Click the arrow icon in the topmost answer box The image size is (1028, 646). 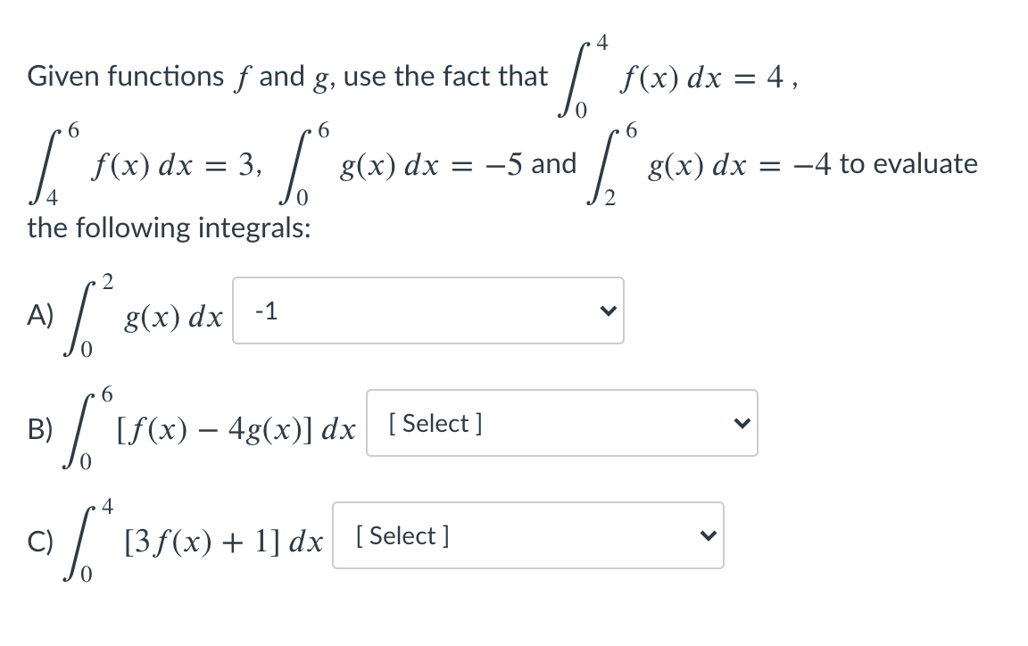pyautogui.click(x=609, y=310)
